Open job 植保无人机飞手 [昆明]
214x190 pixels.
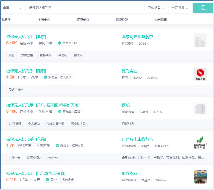point(26,71)
